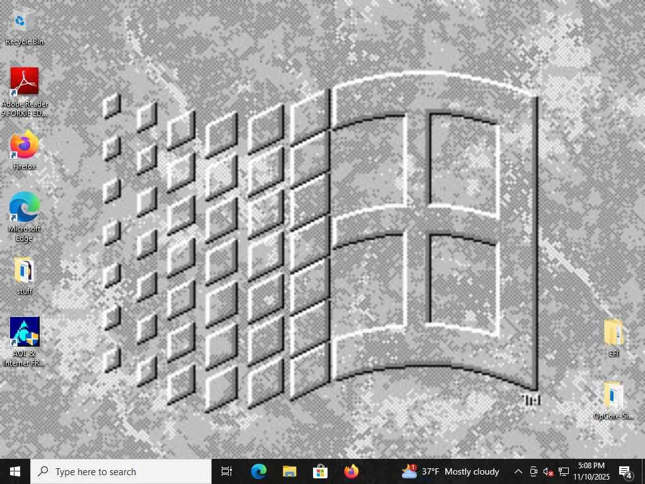Click the Meet Now camera tray icon
The image size is (645, 484).
(x=534, y=471)
